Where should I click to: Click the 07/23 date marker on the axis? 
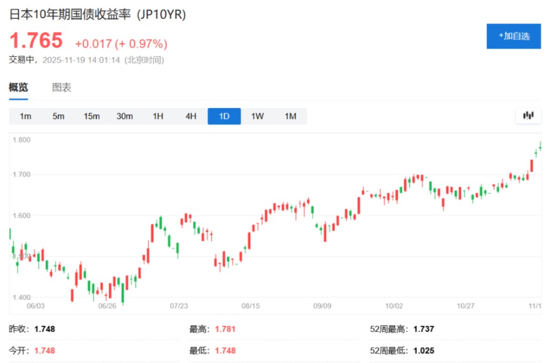click(179, 306)
